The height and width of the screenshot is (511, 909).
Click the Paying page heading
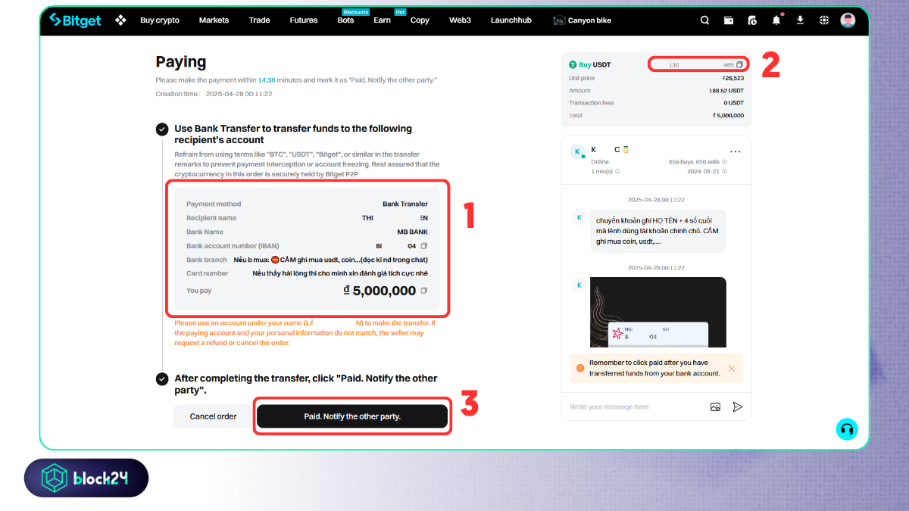pyautogui.click(x=180, y=62)
